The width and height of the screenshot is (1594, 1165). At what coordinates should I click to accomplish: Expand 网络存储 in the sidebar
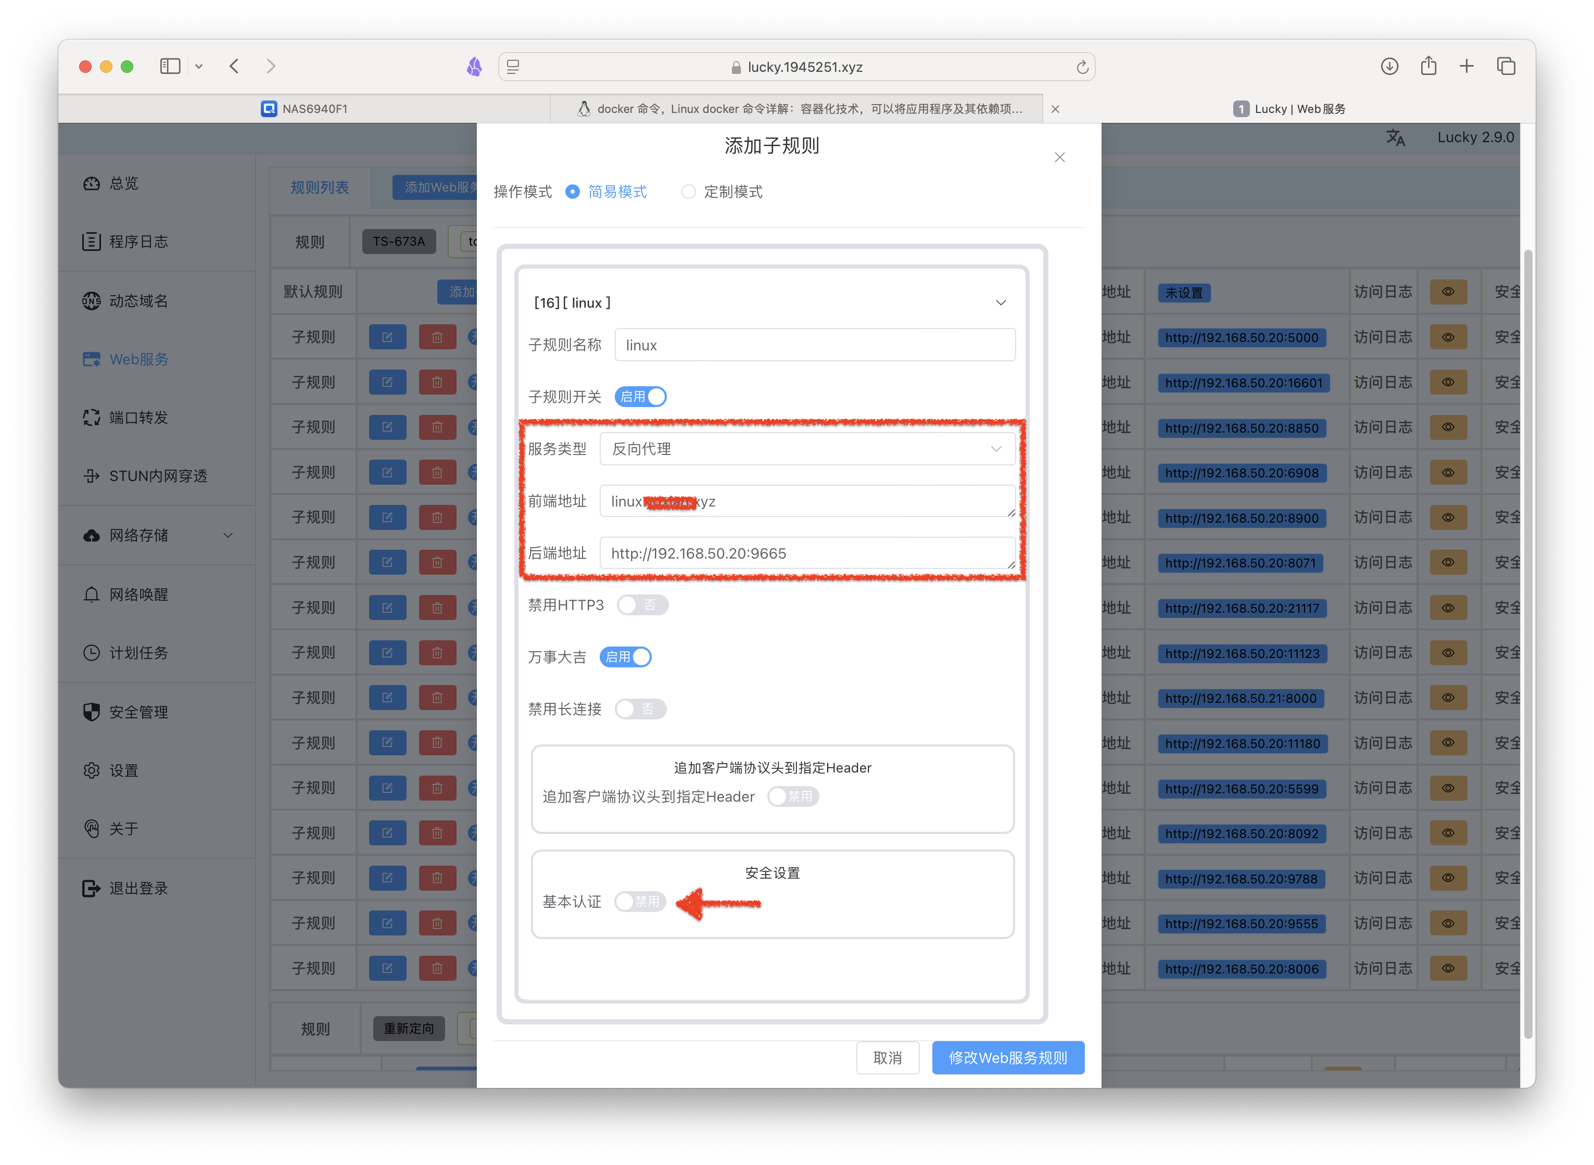point(157,536)
